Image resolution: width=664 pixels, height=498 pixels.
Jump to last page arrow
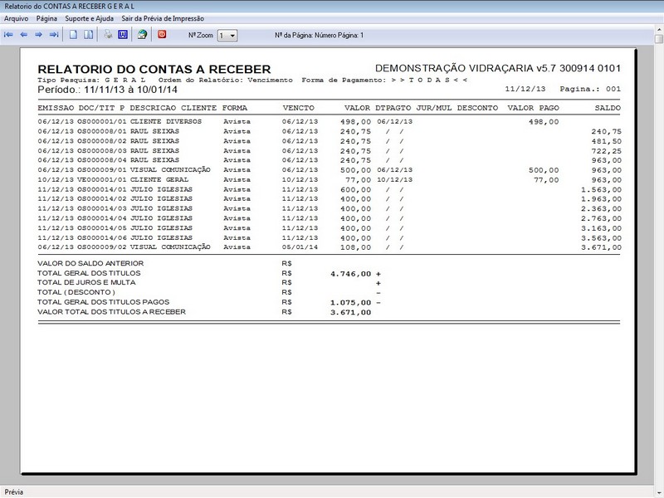click(54, 35)
